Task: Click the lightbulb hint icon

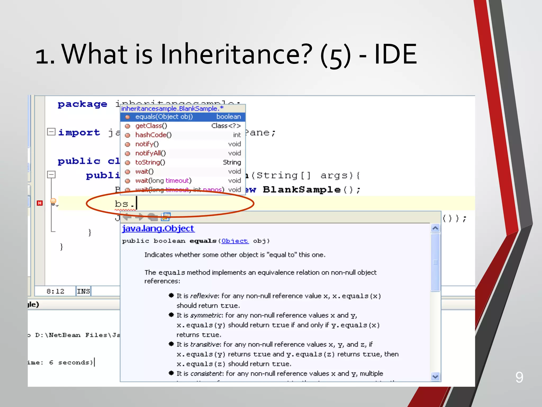Action: pos(53,202)
